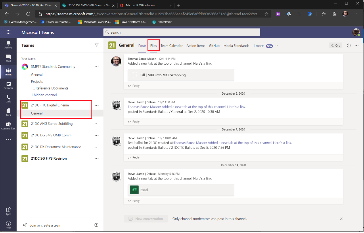This screenshot has height=233, width=364.
Task: Show the hidden channel under SMPTE Standards Community
Action: coord(44,95)
